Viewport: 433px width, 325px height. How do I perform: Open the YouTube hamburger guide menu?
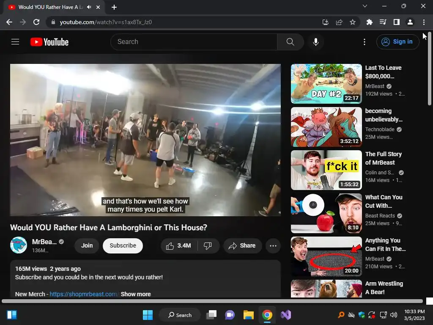(x=15, y=42)
